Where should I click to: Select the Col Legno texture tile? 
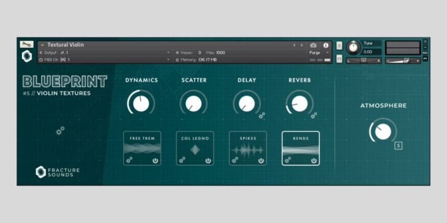point(195,148)
